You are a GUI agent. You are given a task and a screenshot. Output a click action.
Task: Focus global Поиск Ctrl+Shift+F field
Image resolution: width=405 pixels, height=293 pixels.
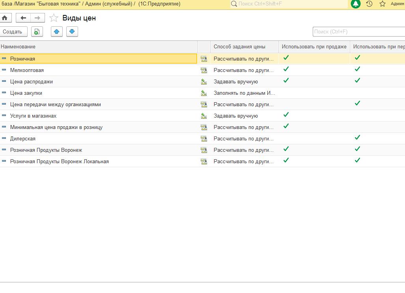pyautogui.click(x=289, y=4)
